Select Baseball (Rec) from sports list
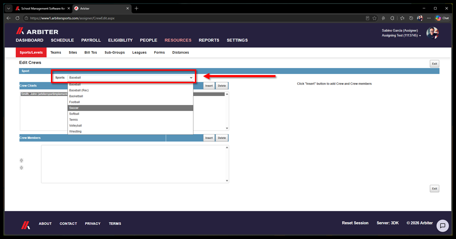This screenshot has height=239, width=456. (x=130, y=90)
